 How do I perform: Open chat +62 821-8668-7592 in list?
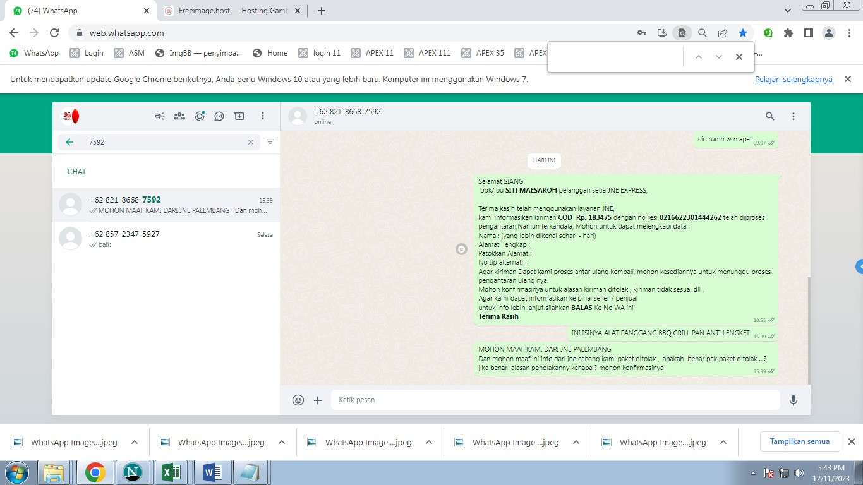click(166, 205)
